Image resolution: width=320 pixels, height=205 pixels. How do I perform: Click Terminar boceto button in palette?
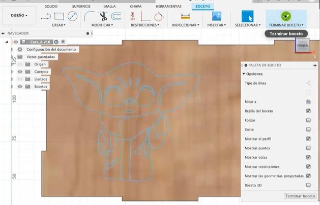300,196
